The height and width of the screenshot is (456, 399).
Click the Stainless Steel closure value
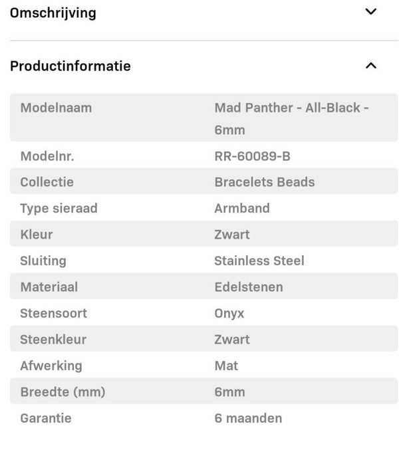point(259,261)
